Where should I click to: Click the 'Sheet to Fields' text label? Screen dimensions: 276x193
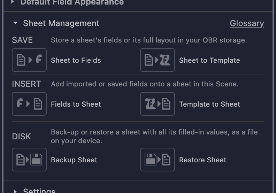(x=76, y=60)
